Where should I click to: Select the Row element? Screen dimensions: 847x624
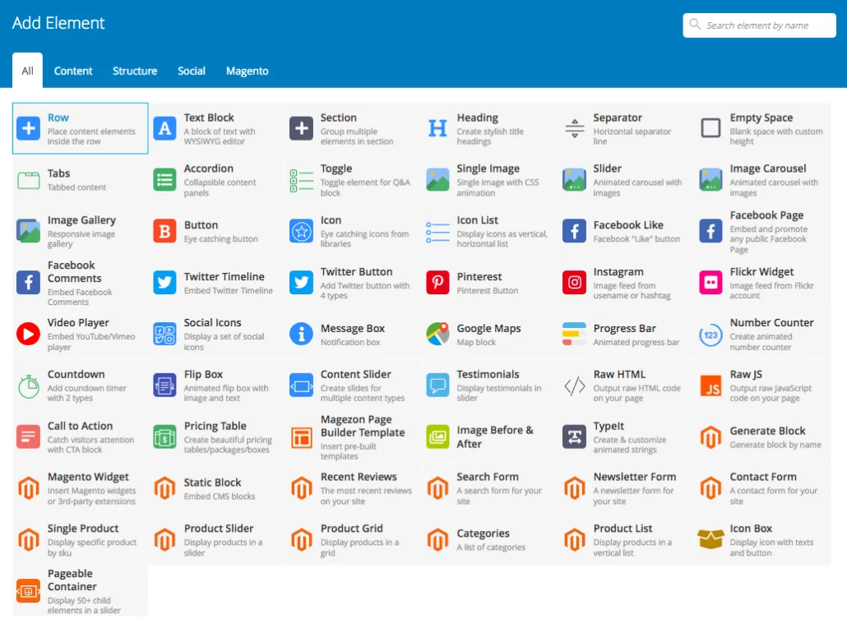tap(79, 128)
